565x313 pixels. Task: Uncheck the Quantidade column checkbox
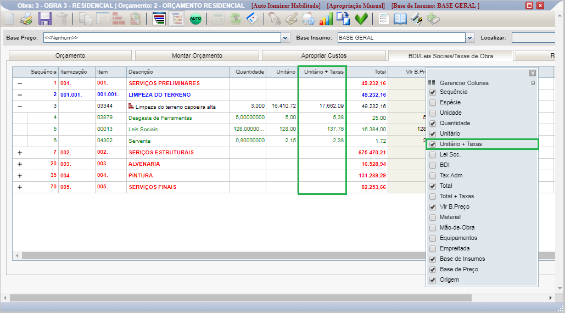(x=433, y=124)
